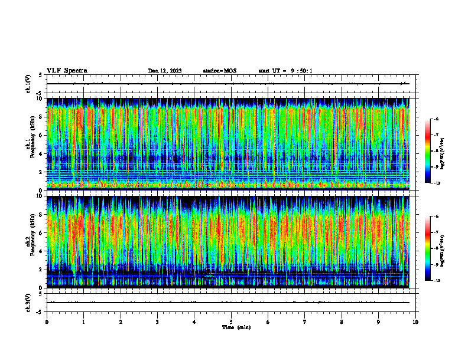This screenshot has width=468, height=361.
Task: Click inside the ch.1 spectrogram panel
Action: [228, 144]
